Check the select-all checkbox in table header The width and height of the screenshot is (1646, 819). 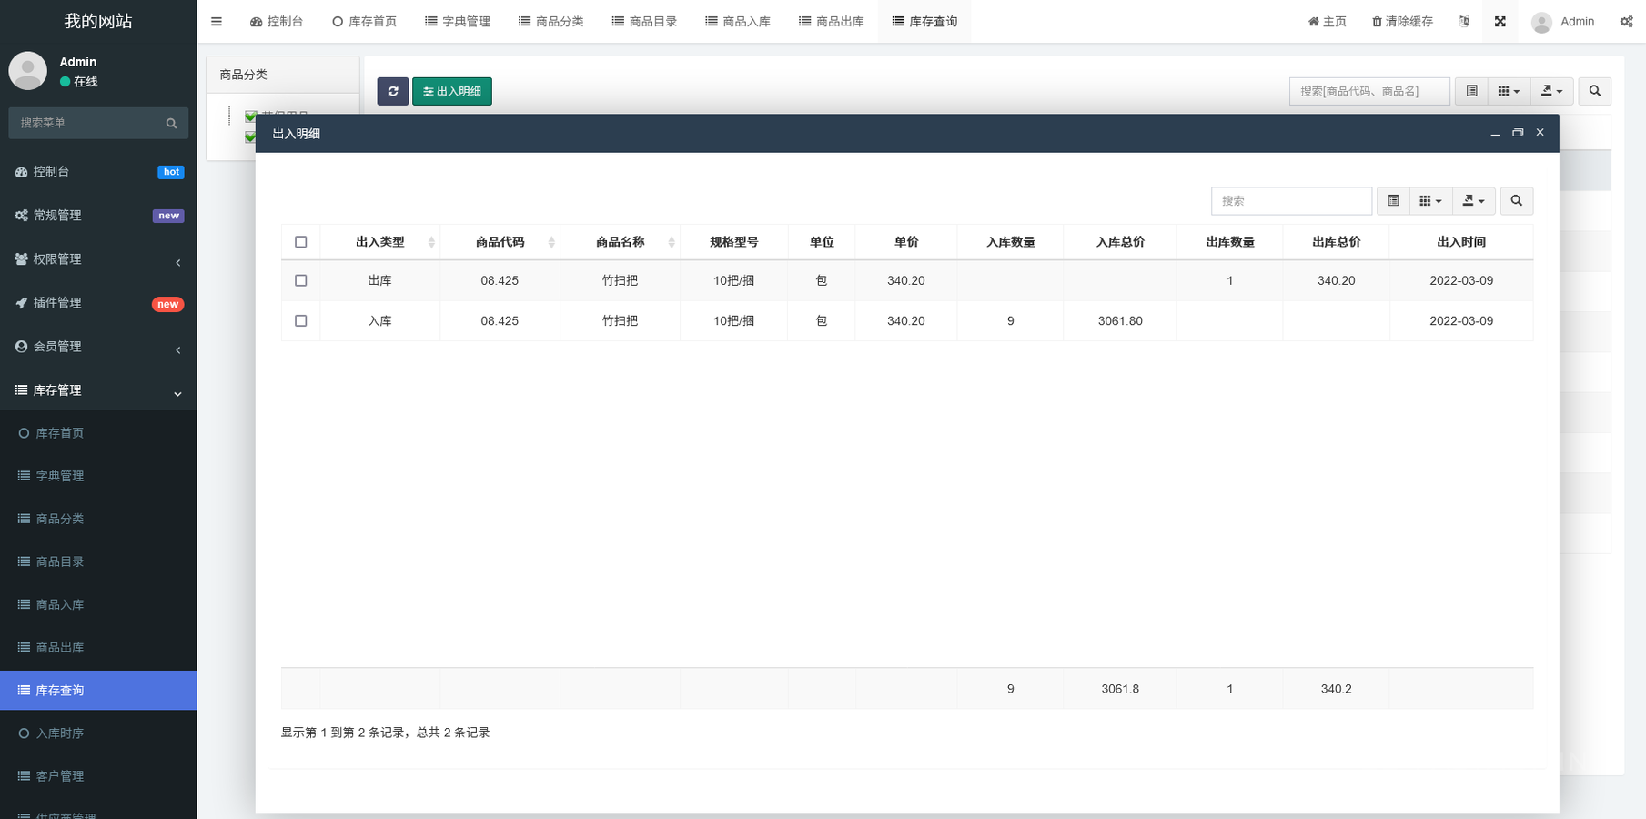[x=301, y=242]
